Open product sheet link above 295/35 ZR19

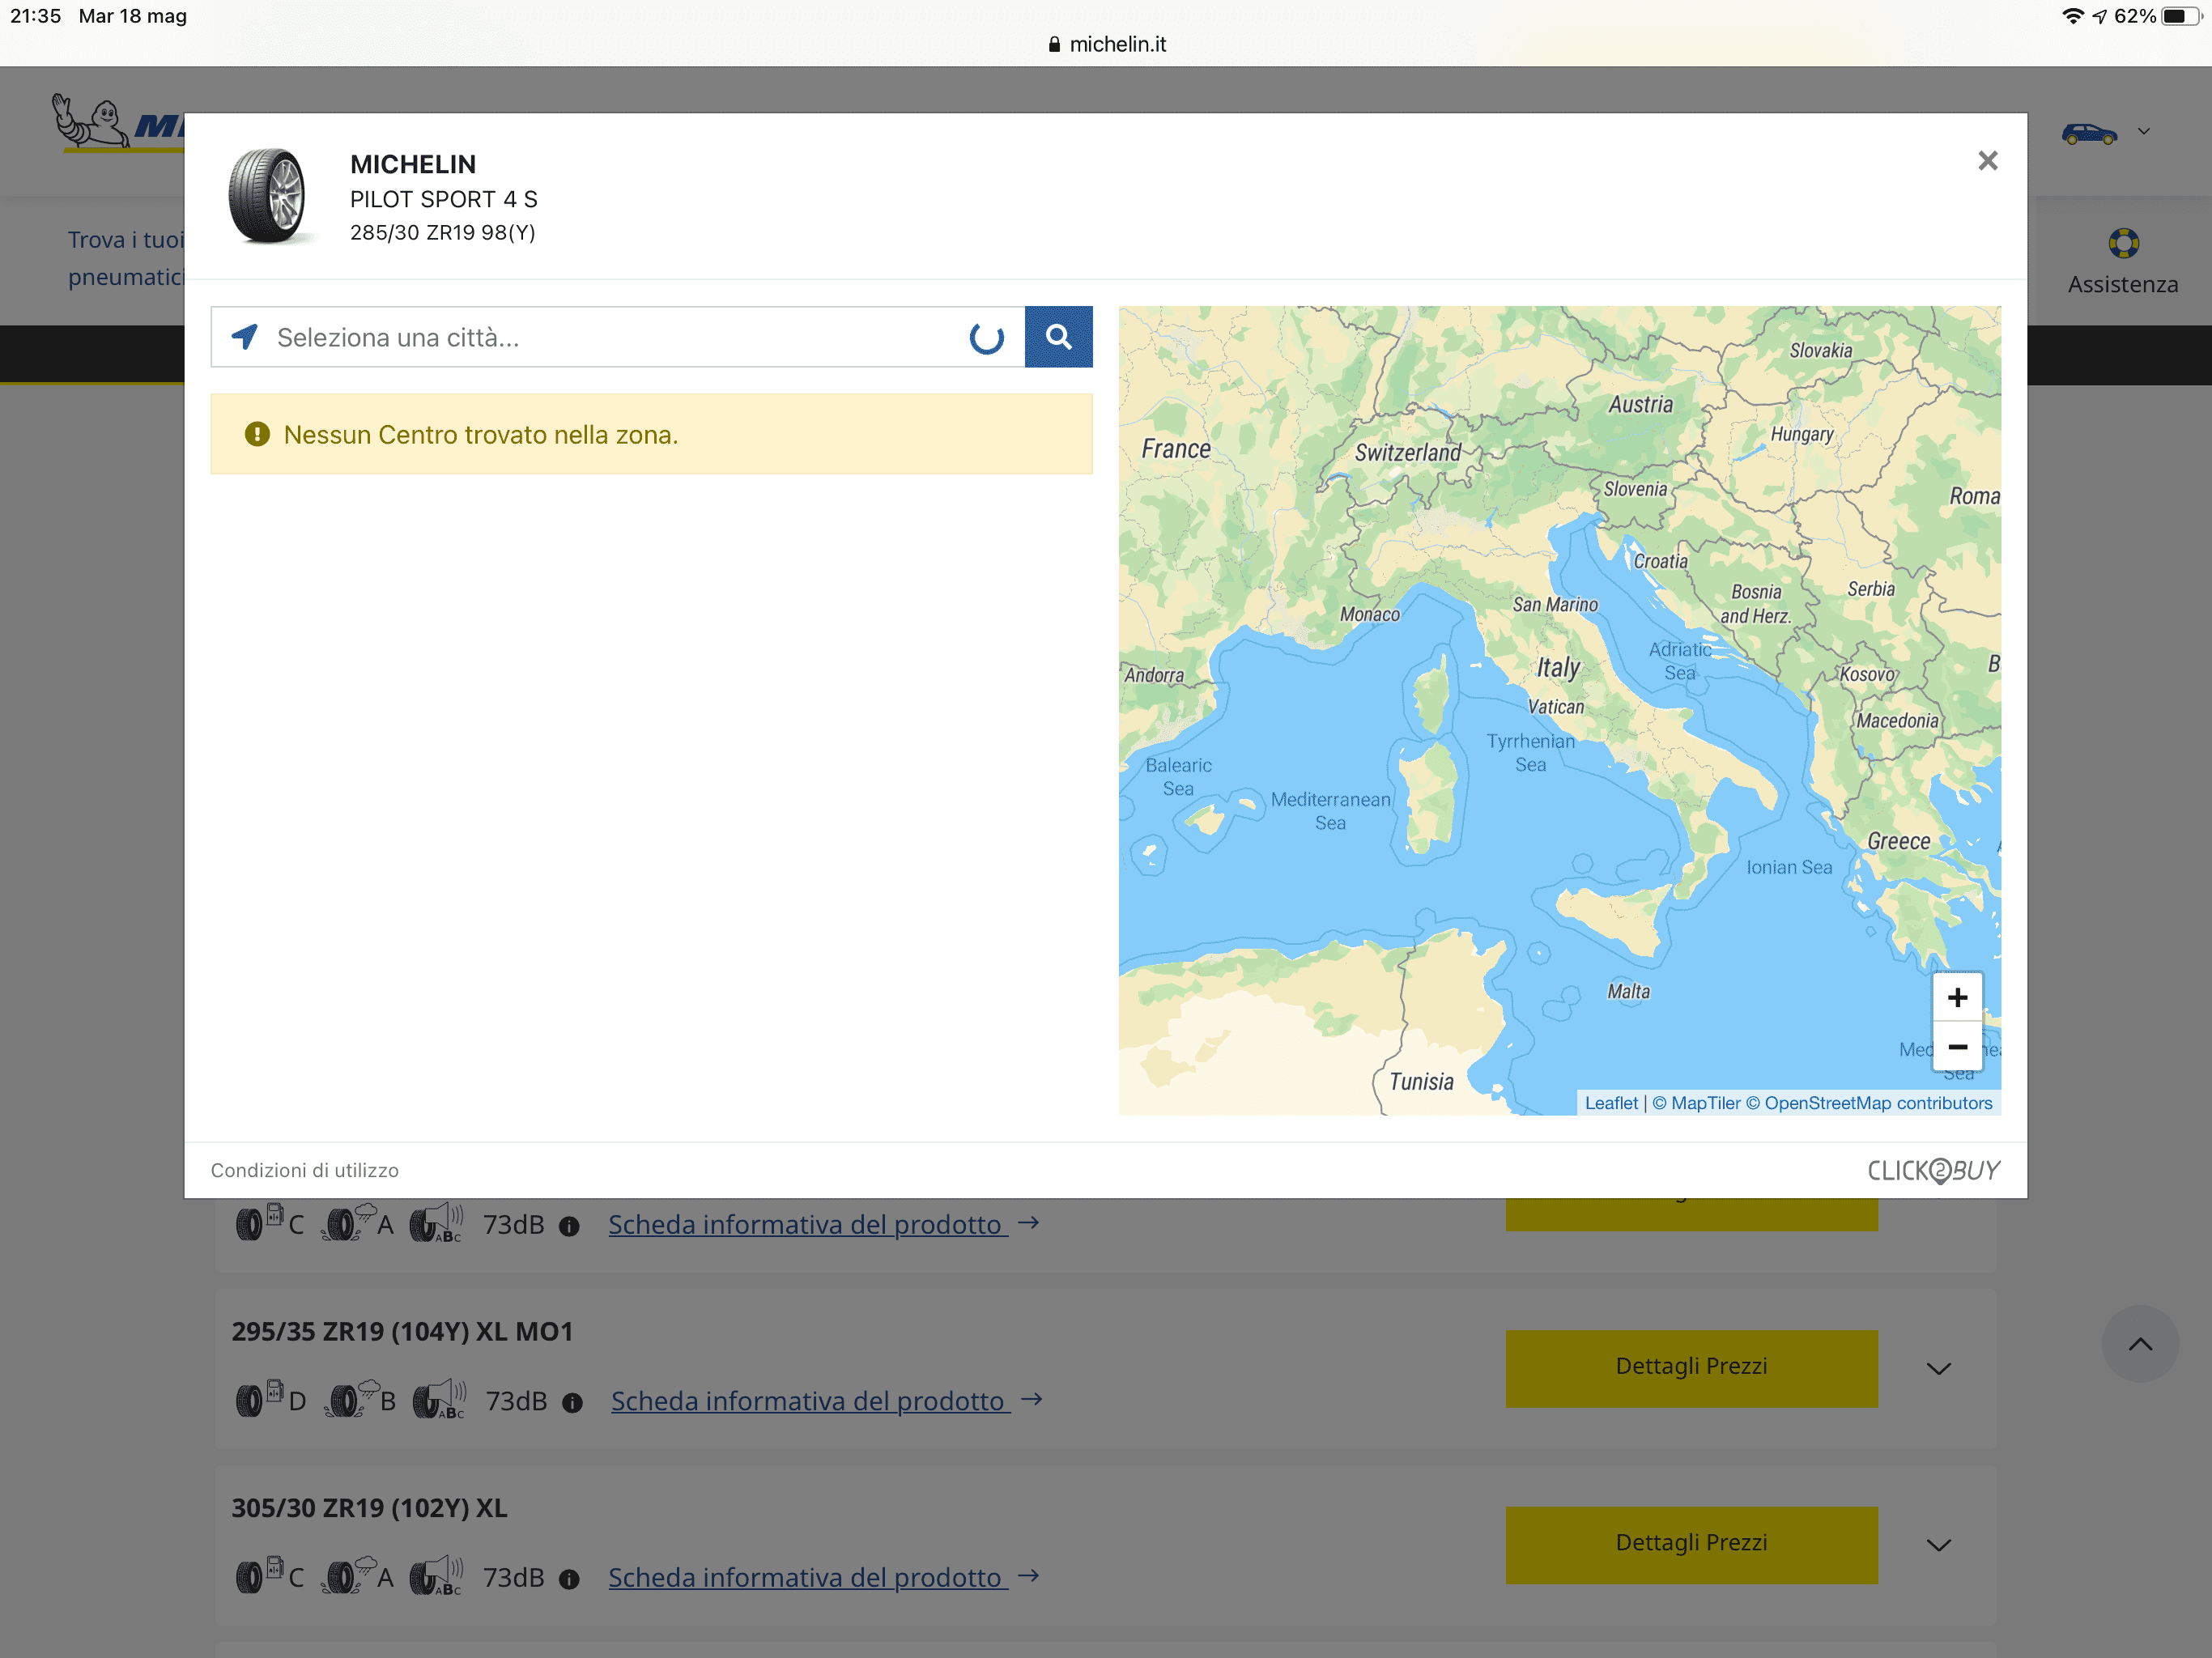coord(825,1224)
